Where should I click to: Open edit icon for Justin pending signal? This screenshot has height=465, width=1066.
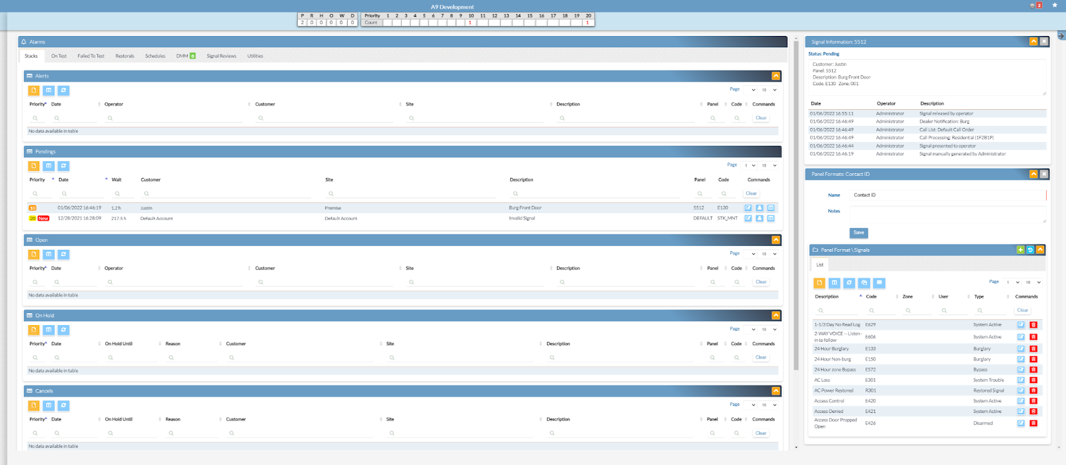[x=748, y=208]
